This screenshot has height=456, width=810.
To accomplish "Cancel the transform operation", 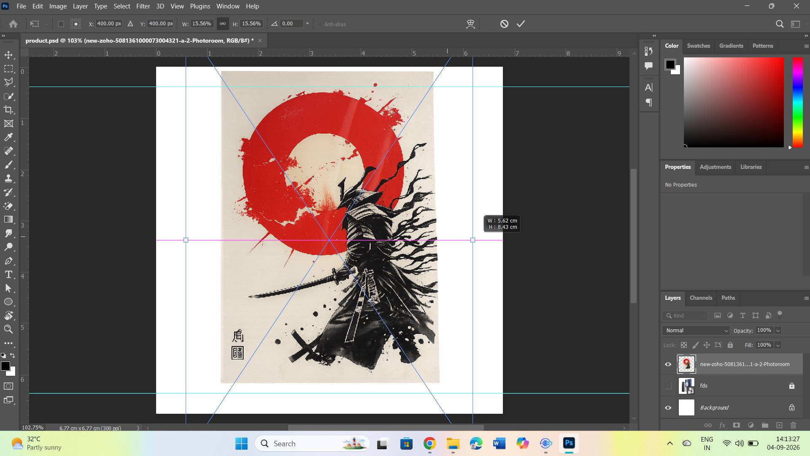I will click(504, 24).
